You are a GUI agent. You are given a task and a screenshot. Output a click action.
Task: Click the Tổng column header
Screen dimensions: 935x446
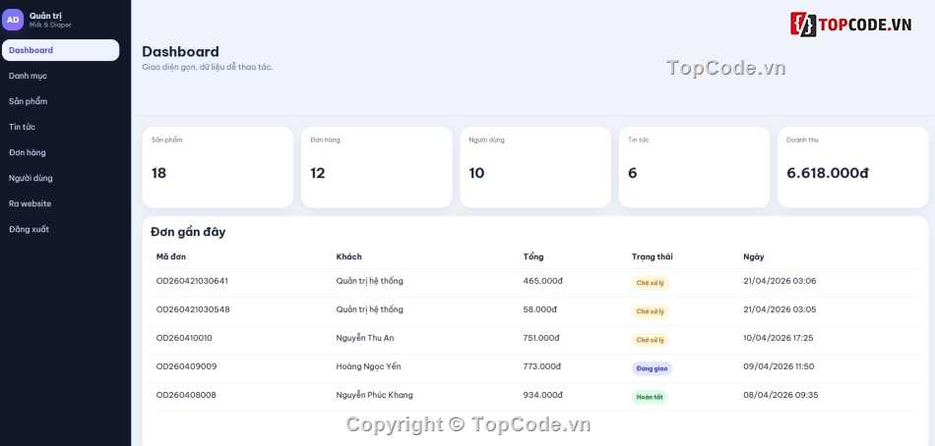point(533,256)
